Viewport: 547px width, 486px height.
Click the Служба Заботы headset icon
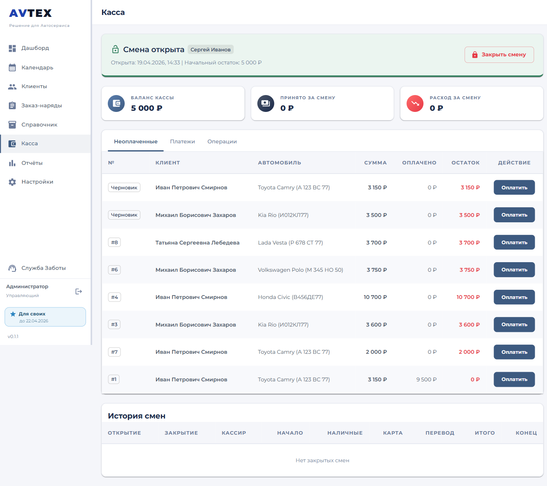click(12, 268)
